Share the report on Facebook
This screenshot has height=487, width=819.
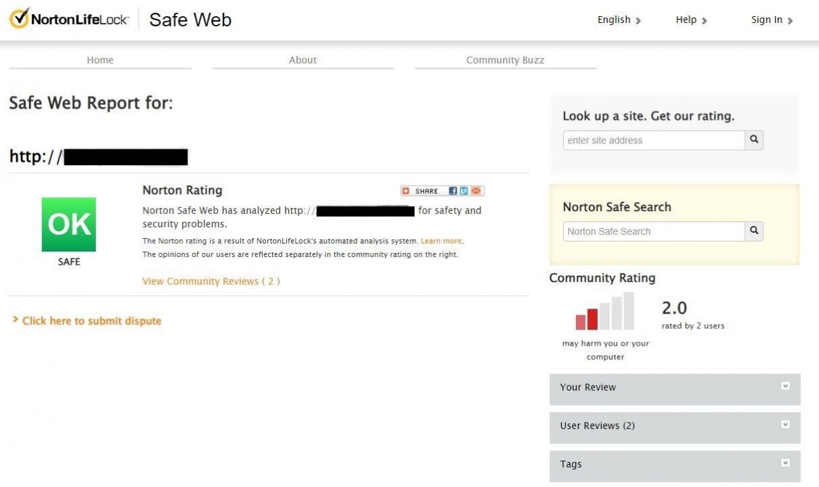click(453, 191)
